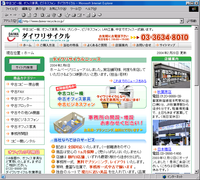Open the 中古ビジネスフォン category
The image size is (200, 180).
point(24,120)
